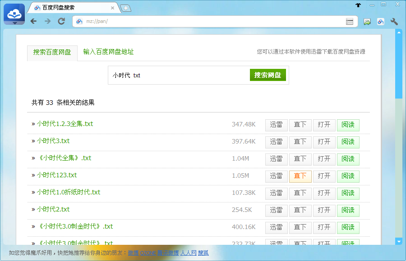
Task: Click inside the search input box
Action: [x=176, y=75]
